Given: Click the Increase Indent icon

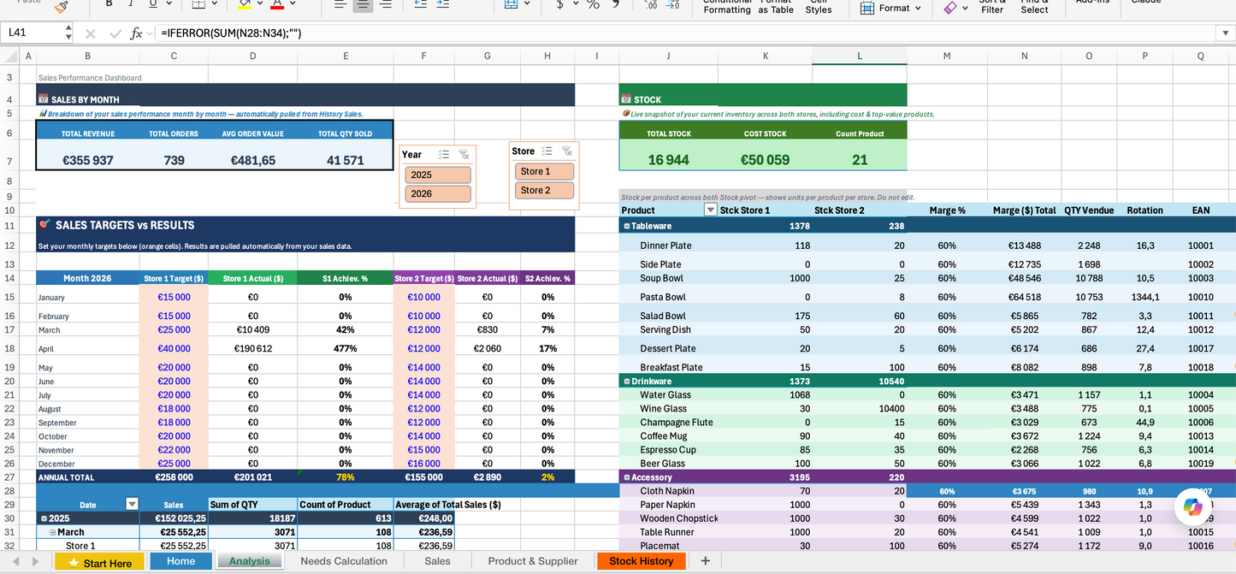Looking at the screenshot, I should [442, 4].
